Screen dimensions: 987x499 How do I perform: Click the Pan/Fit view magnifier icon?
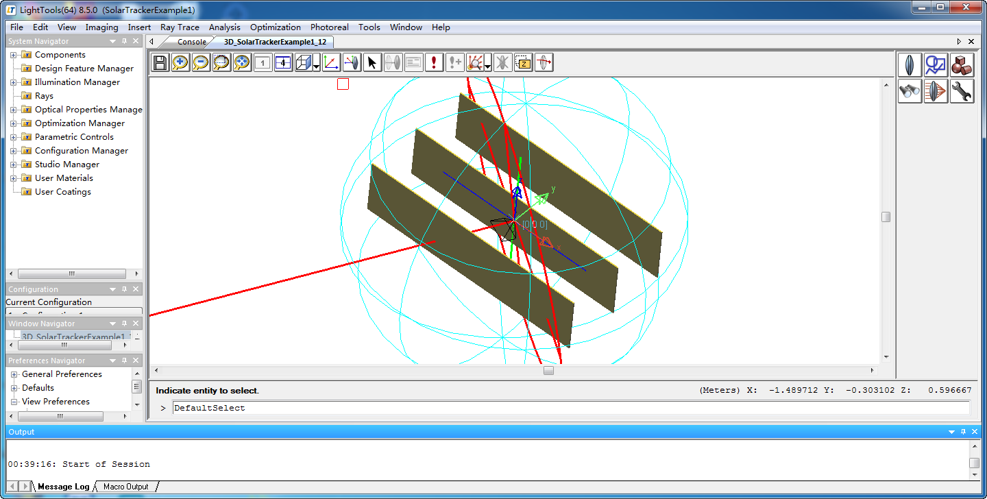tap(242, 63)
